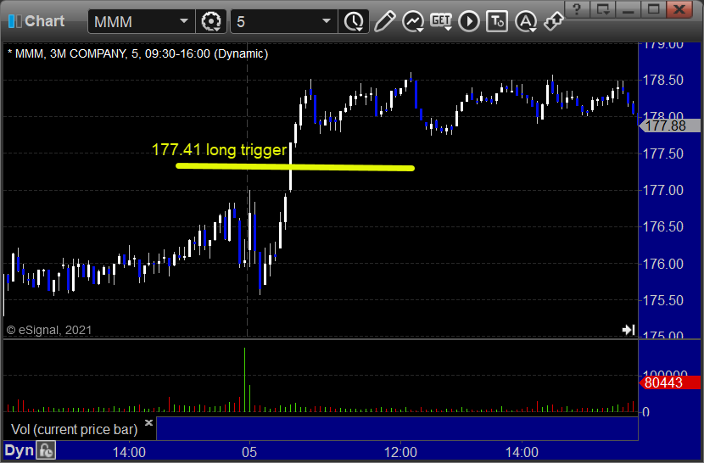The width and height of the screenshot is (704, 463).
Task: Click the 175.50 price axis label
Action: click(x=663, y=300)
